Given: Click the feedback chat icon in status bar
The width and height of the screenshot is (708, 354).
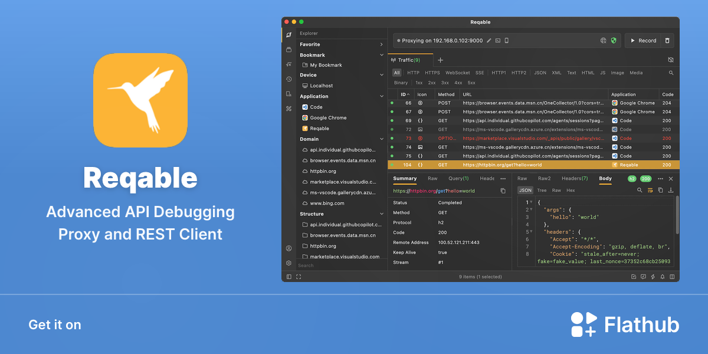Looking at the screenshot, I should (x=643, y=277).
